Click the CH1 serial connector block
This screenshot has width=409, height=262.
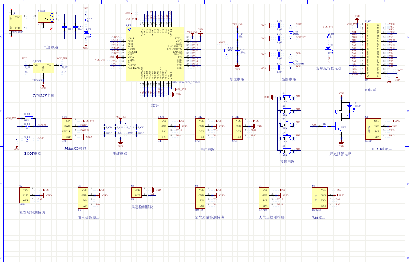(163, 128)
